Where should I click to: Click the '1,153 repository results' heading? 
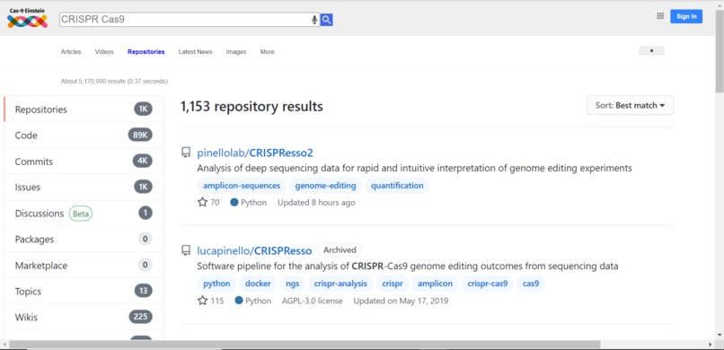click(x=252, y=107)
